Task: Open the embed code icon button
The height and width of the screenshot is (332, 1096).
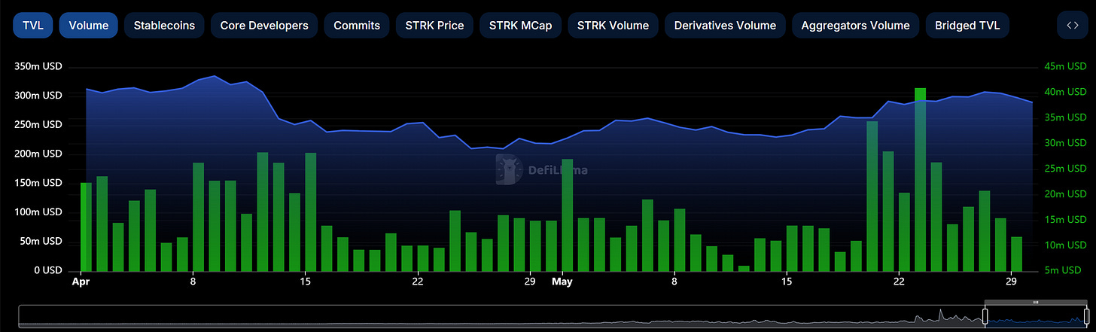Action: [x=1073, y=25]
